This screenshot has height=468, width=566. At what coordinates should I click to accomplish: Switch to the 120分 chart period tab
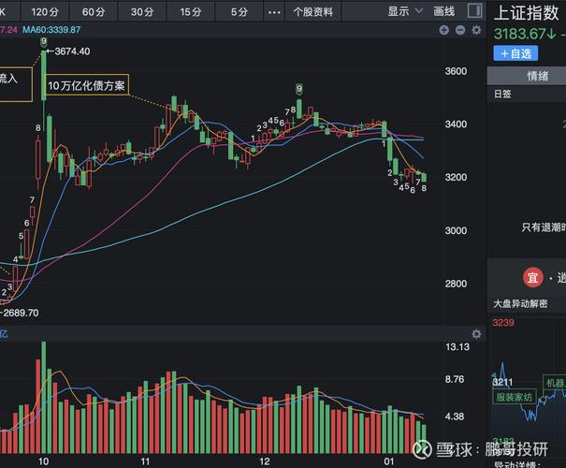[x=44, y=12]
